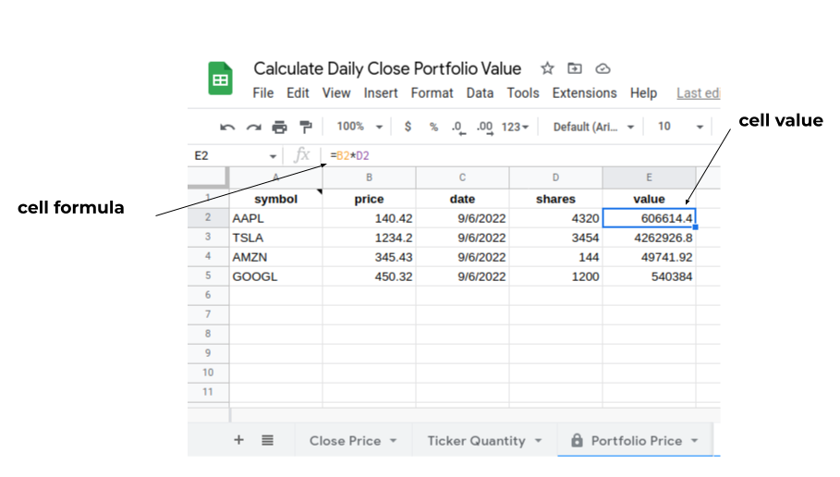Screen dimensions: 840x477
Task: Select cell containing GOOGL
Action: pos(276,276)
